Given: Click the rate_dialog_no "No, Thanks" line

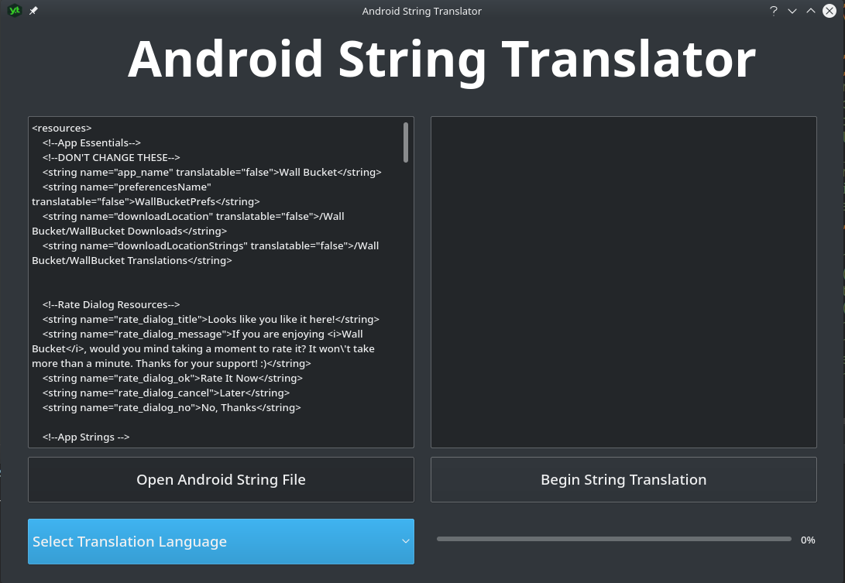Looking at the screenshot, I should point(171,408).
